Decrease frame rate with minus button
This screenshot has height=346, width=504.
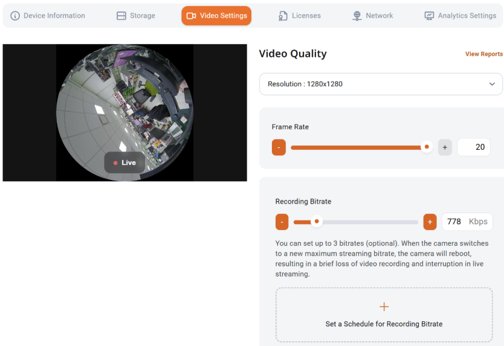[279, 147]
